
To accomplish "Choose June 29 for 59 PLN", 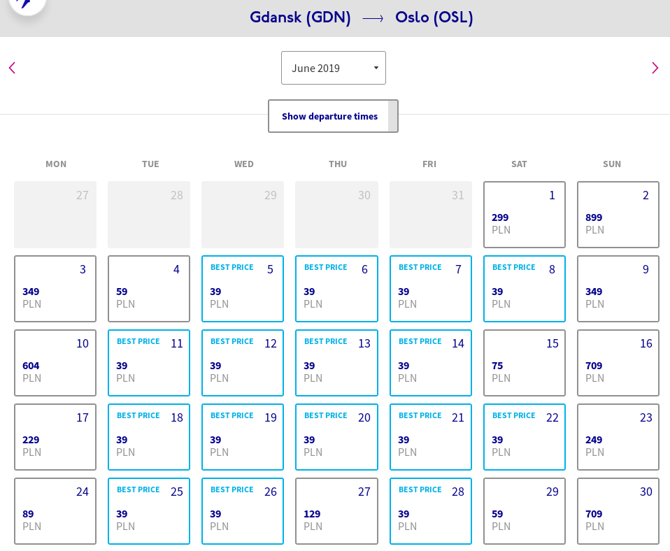I will point(525,511).
